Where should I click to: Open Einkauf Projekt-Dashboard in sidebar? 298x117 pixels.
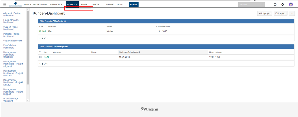click(x=11, y=21)
